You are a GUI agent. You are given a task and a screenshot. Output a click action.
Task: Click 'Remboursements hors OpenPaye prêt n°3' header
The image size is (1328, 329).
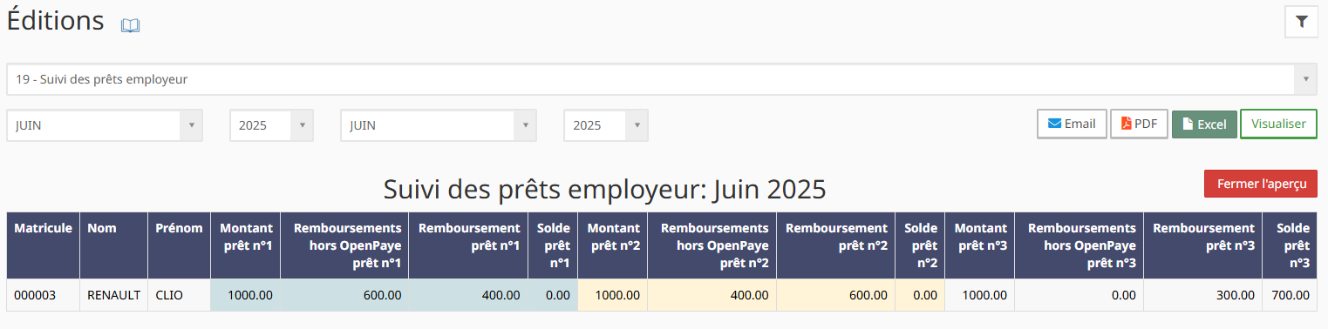pyautogui.click(x=1079, y=245)
